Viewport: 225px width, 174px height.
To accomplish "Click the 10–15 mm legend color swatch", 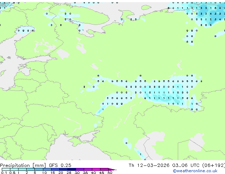I will pyautogui.click(x=47, y=169).
